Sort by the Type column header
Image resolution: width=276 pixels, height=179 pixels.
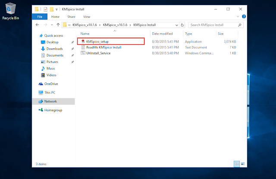pos(188,34)
